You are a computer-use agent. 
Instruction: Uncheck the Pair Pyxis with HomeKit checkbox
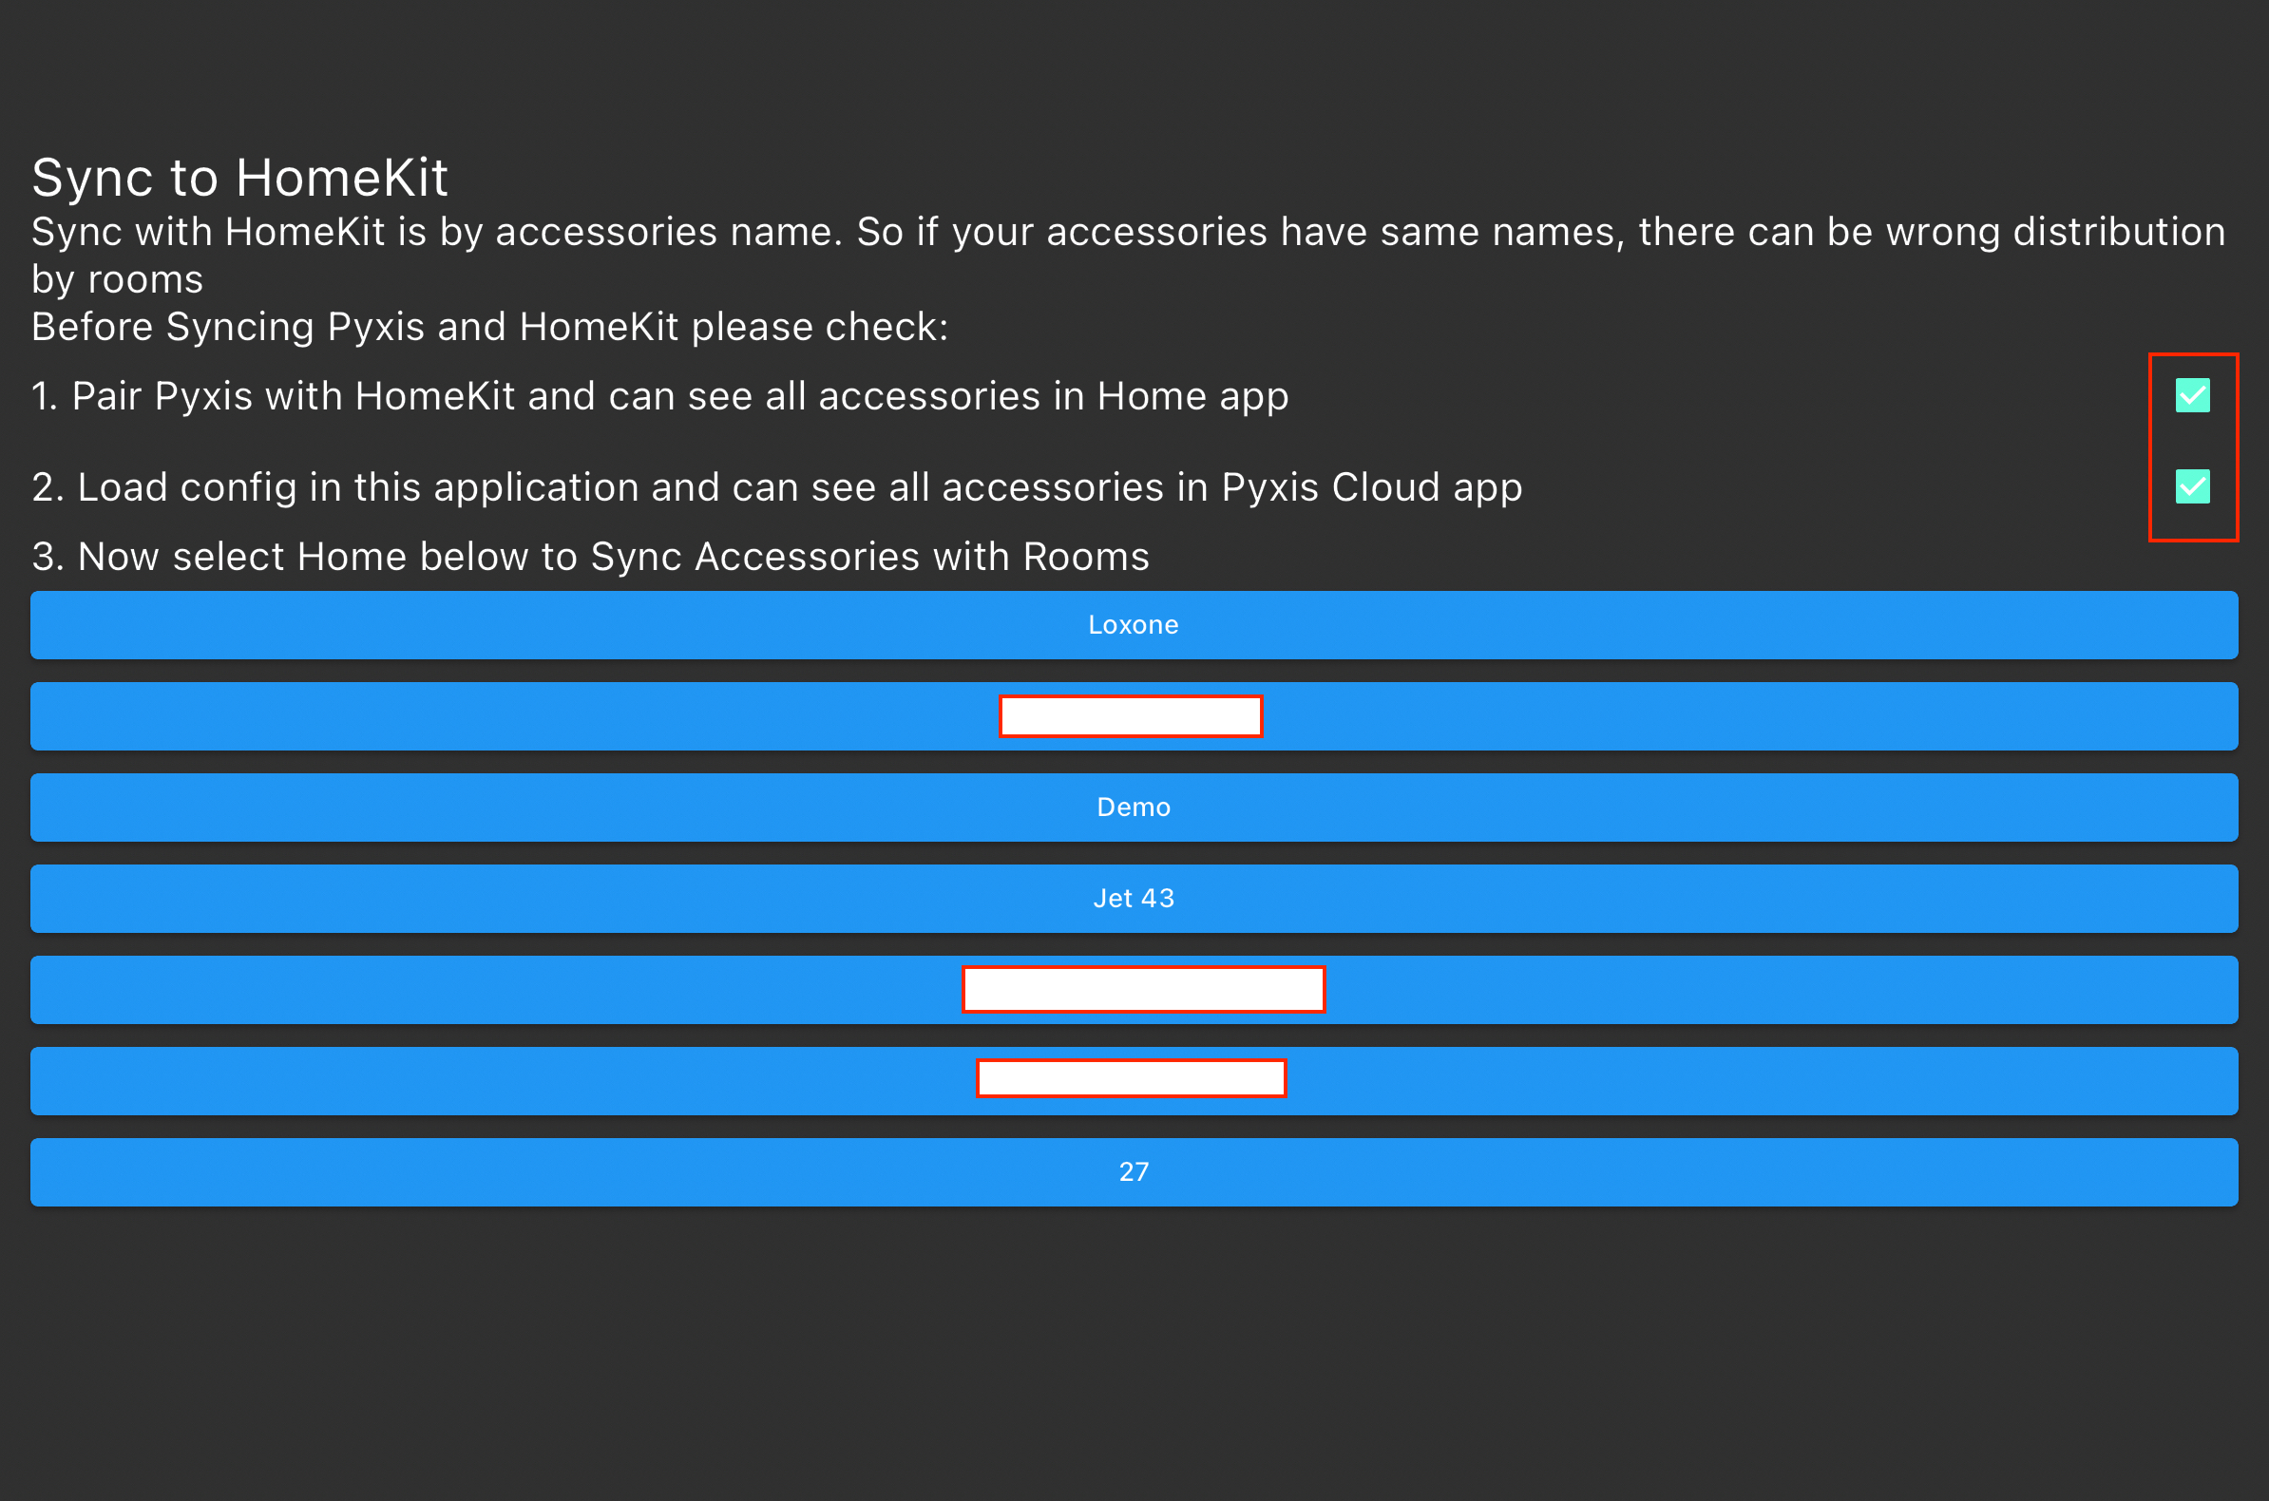click(2192, 395)
